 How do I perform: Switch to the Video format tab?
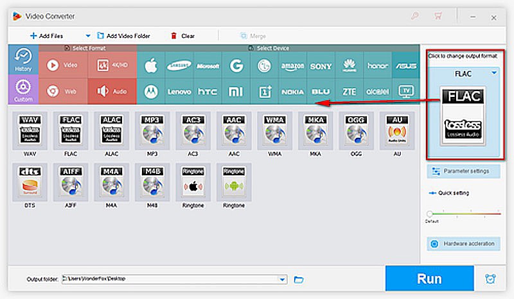point(63,65)
